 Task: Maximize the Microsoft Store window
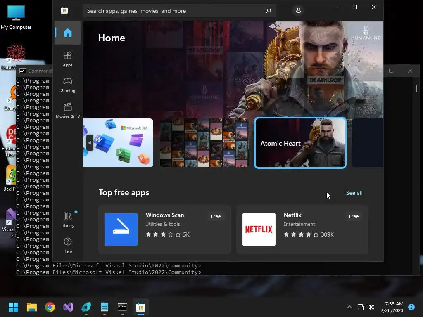pyautogui.click(x=355, y=7)
